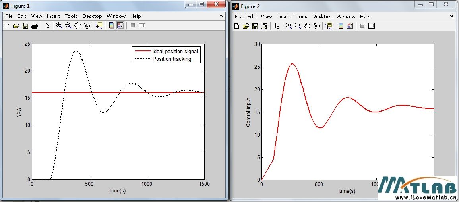Viewport: 459px width, 202px height.
Task: Click 'time(s)' label in Figure 2
Action: pyautogui.click(x=347, y=191)
